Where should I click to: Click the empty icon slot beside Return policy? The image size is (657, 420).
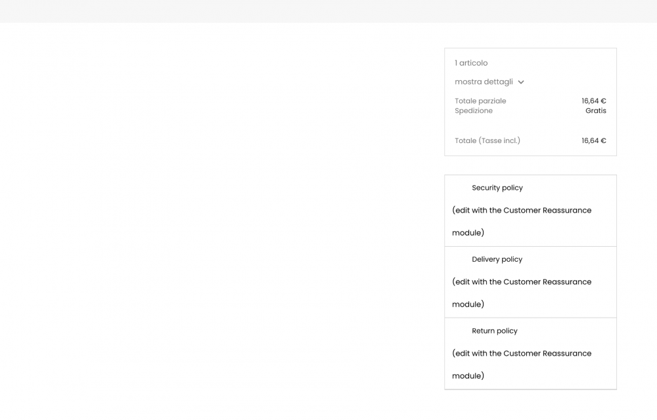coord(461,331)
